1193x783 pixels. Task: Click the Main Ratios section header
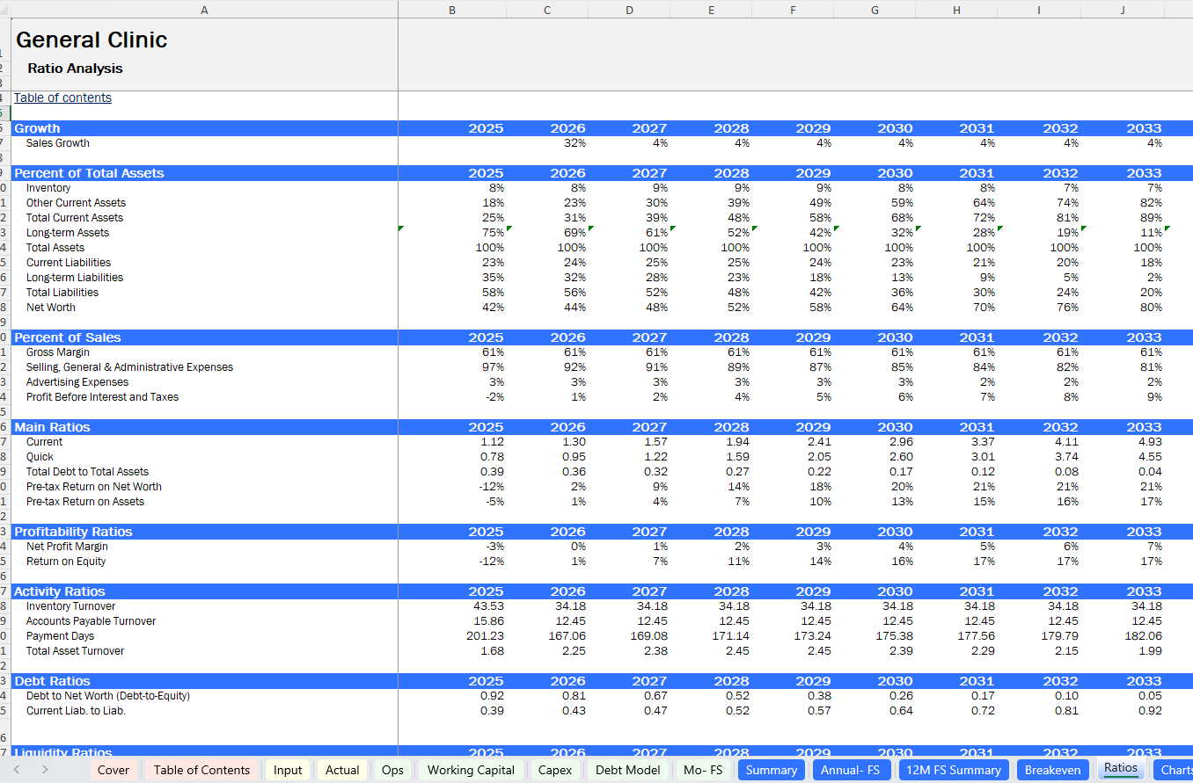coord(52,427)
